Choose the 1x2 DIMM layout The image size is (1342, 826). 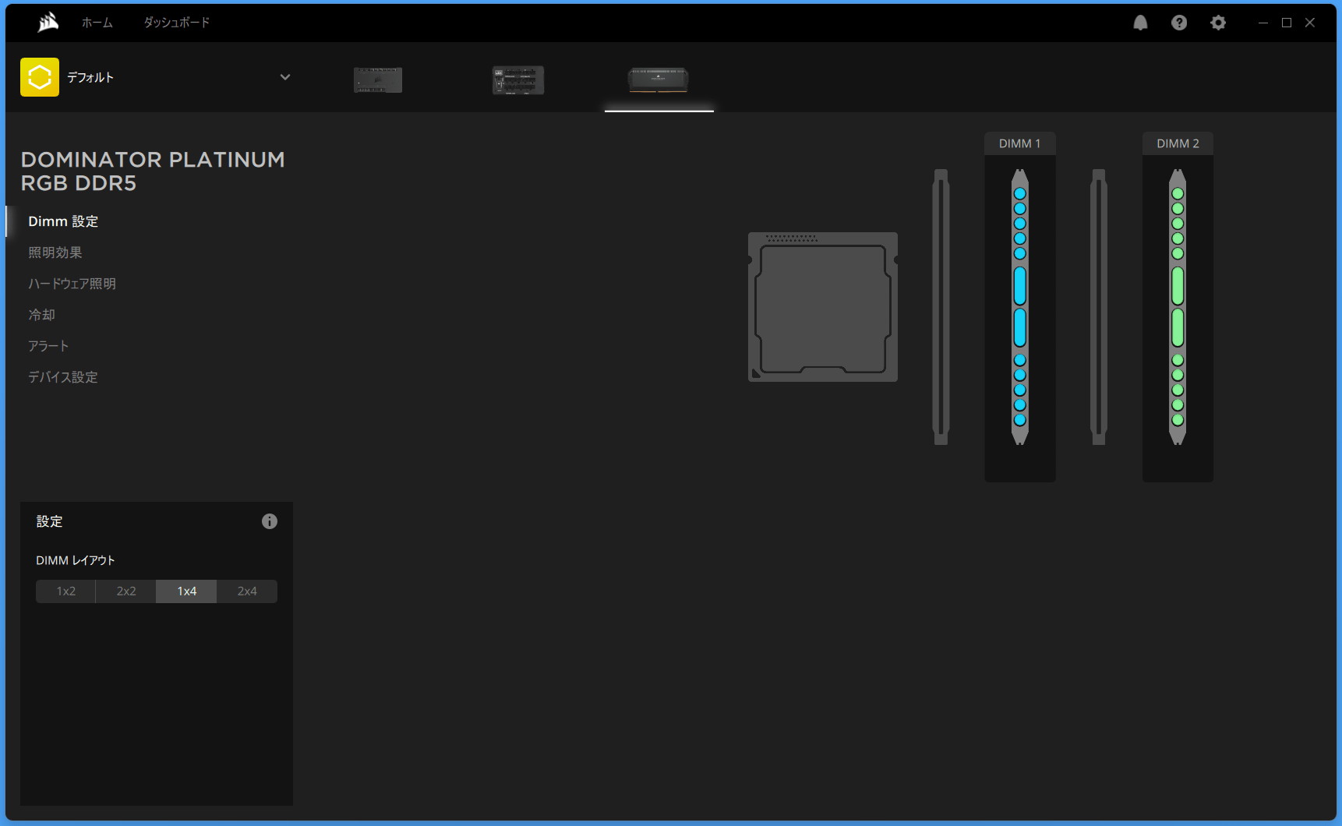point(66,591)
